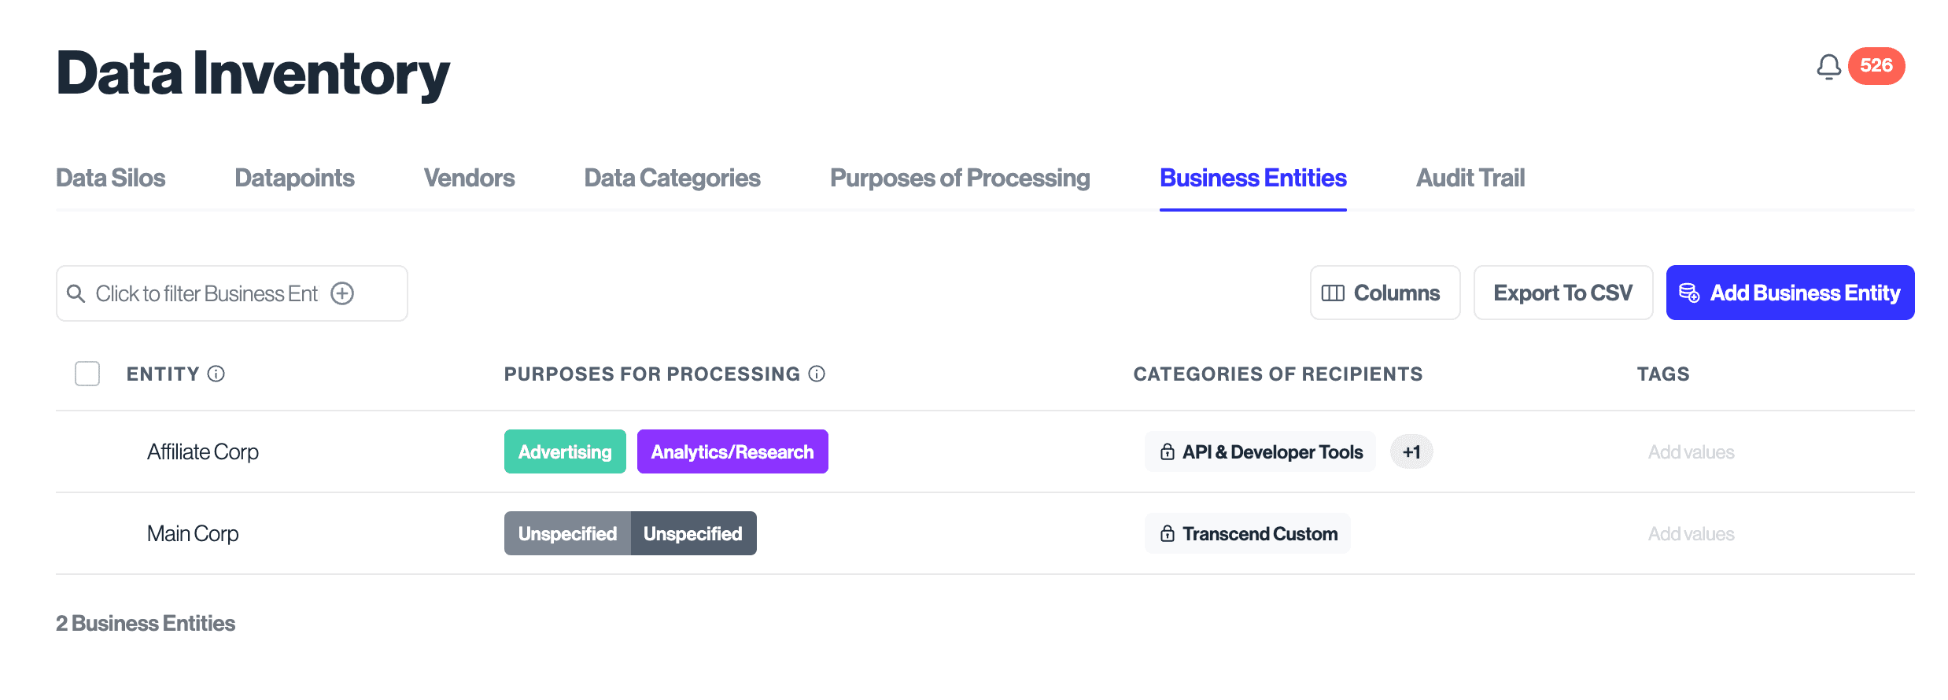Select the green Advertising purpose tag
Screen dimensions: 1948x700
click(565, 452)
